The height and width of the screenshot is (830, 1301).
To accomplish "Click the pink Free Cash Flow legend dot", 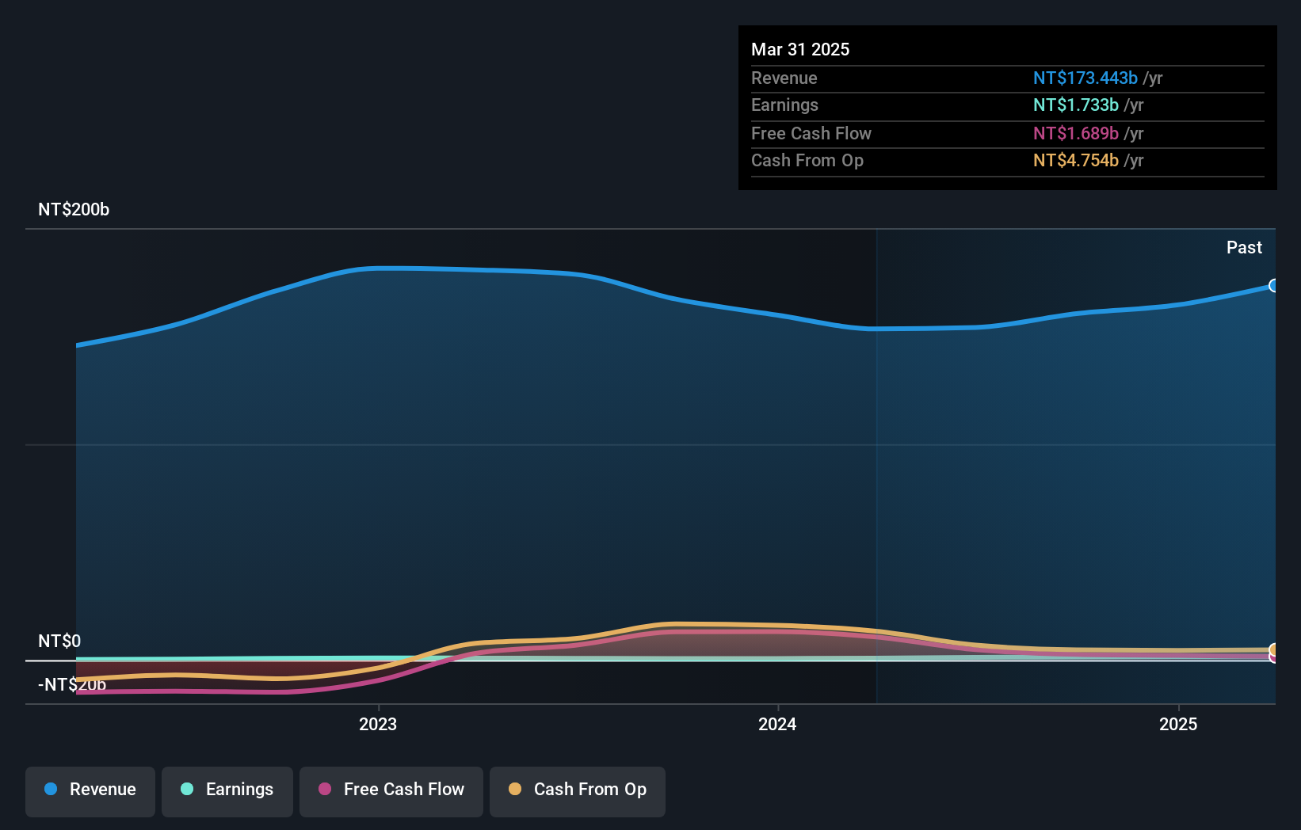I will click(325, 789).
